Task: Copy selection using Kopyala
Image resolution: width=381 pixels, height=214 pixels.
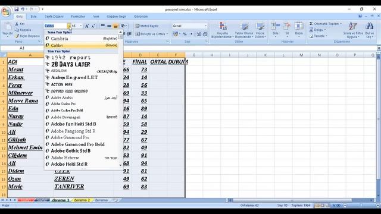Action: coord(23,30)
